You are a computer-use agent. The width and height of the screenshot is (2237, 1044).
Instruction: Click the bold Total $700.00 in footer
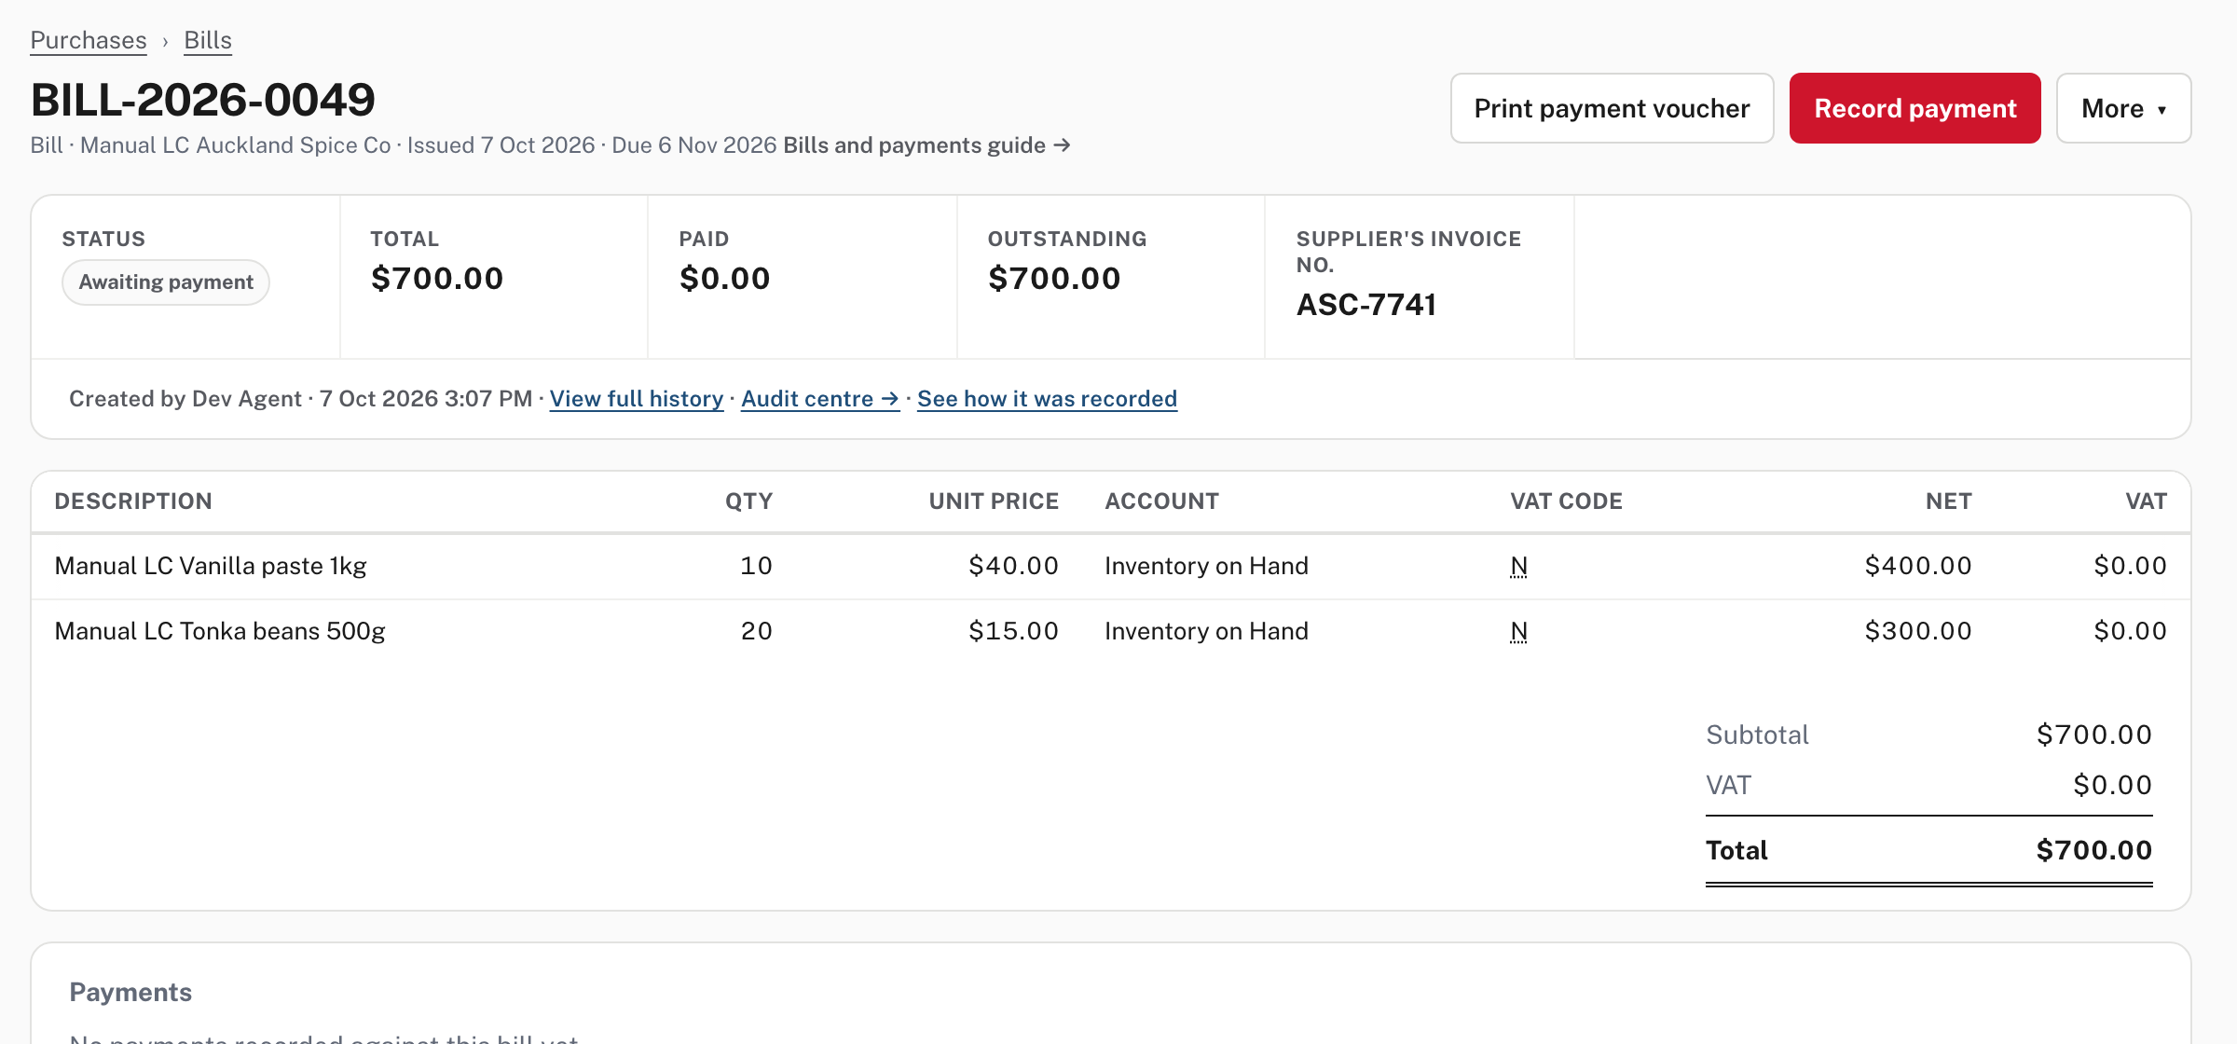[x=2093, y=850]
